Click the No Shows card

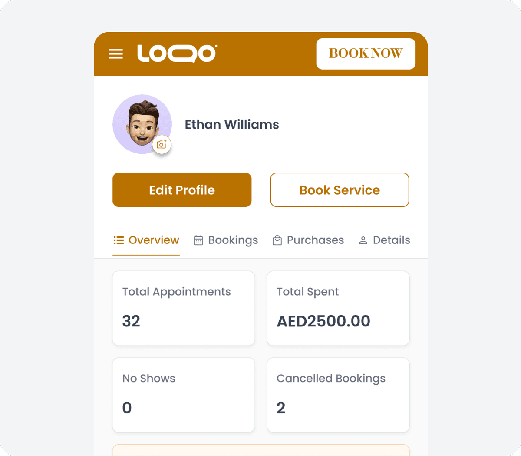tap(184, 395)
